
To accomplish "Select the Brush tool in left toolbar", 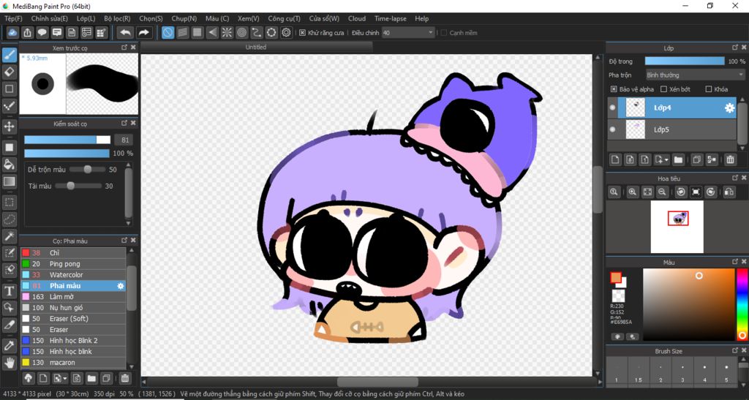I will (9, 55).
